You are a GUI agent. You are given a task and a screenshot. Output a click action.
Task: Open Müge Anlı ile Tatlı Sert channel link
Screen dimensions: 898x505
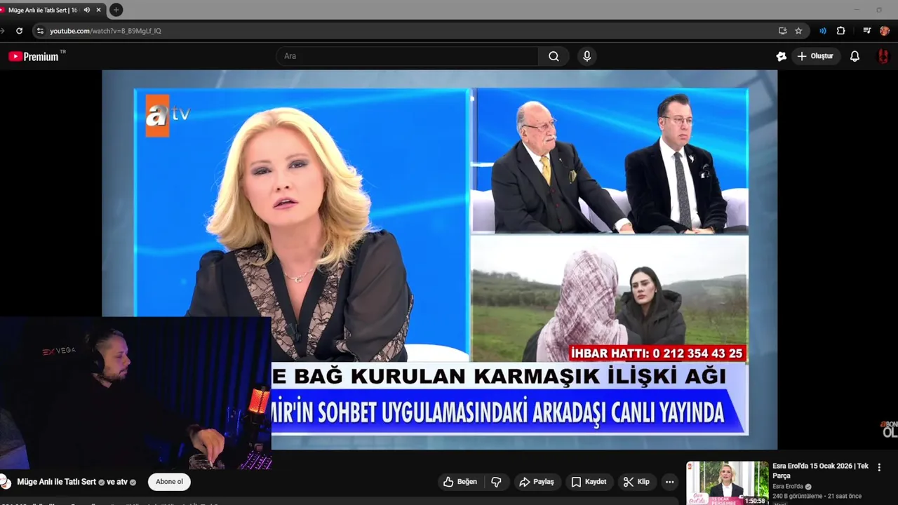(56, 482)
